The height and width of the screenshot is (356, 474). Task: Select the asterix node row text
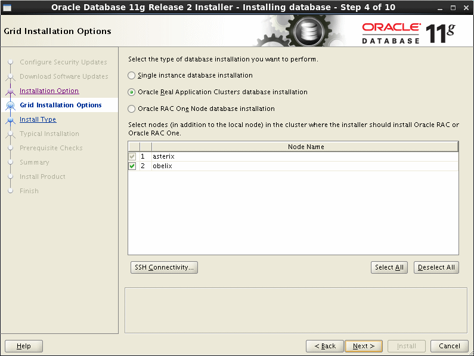[163, 156]
